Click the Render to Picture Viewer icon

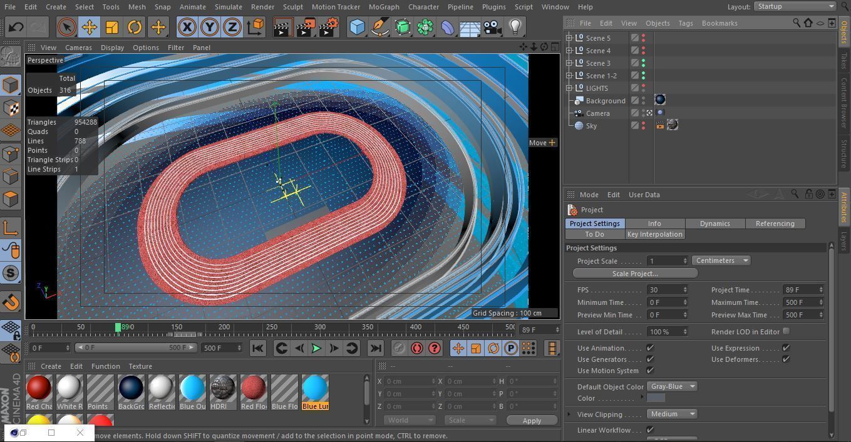point(305,27)
